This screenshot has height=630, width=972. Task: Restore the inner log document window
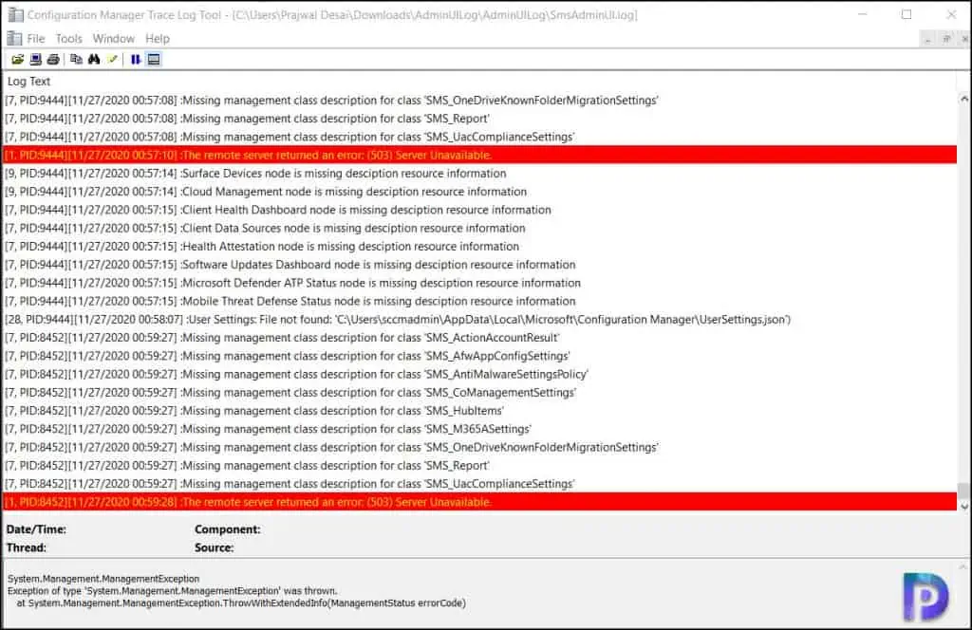click(x=946, y=39)
